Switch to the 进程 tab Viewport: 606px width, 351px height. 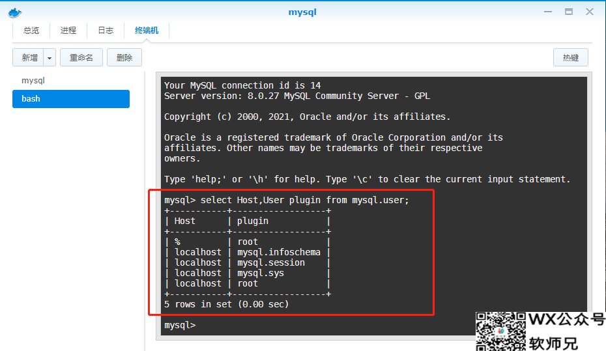point(68,31)
